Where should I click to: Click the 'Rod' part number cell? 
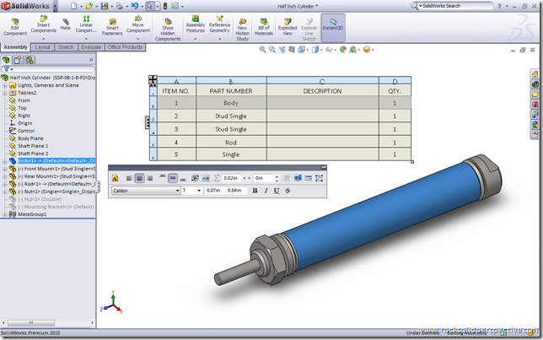[231, 143]
